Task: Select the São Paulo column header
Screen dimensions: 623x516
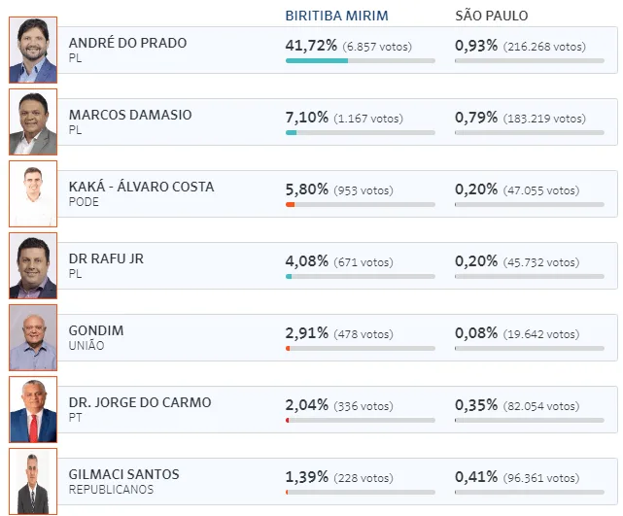Action: click(492, 17)
